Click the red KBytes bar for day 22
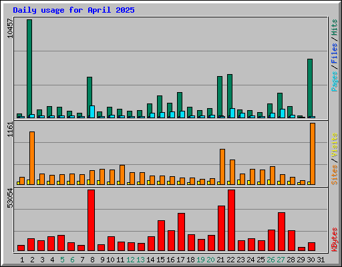 231,220
